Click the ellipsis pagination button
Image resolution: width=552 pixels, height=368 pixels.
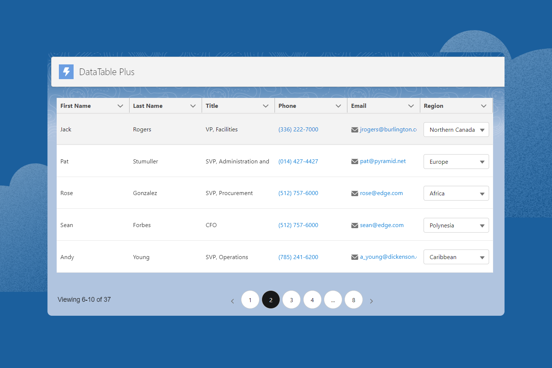333,300
